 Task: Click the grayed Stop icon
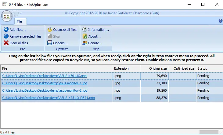point(50,36)
